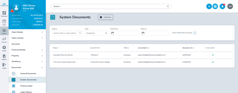This screenshot has width=238, height=93.
Task: Select Letter History in the sidebar
Action: tap(26, 92)
